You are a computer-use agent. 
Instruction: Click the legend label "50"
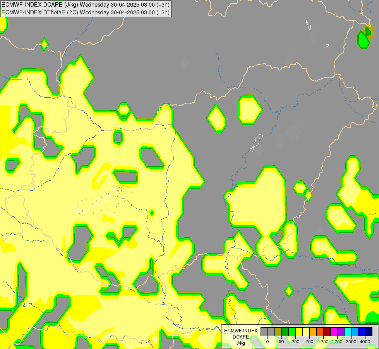(x=281, y=342)
